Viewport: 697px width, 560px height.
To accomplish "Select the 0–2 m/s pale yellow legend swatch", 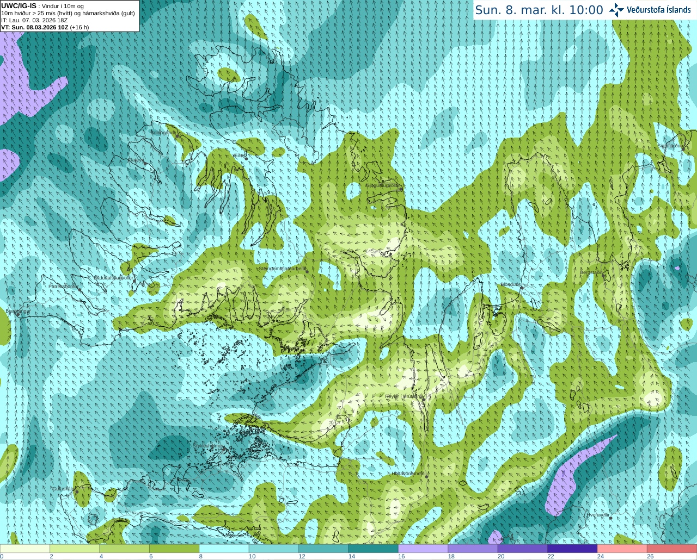I will pos(25,549).
